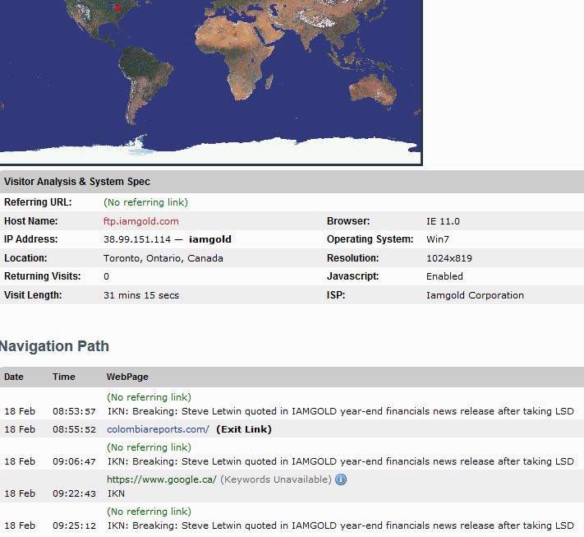Click the (No referring link) text next to Referring URL
Image resolution: width=584 pixels, height=537 pixels.
(145, 202)
